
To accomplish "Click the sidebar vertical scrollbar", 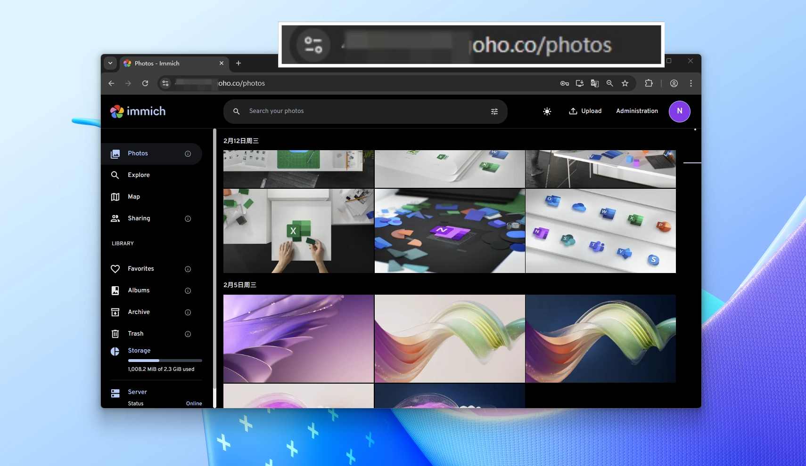I will point(214,259).
